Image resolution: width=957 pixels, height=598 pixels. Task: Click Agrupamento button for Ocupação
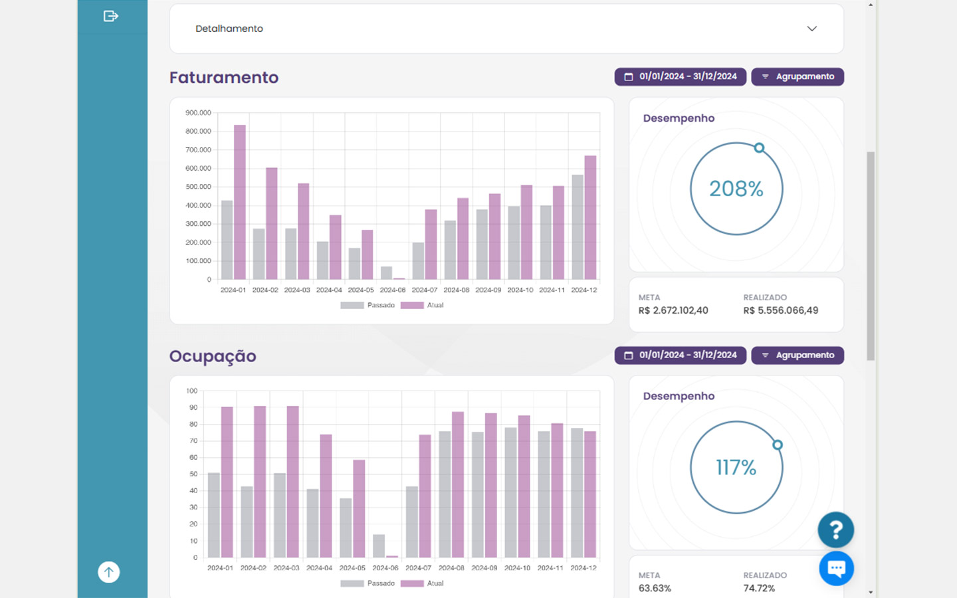coord(797,355)
